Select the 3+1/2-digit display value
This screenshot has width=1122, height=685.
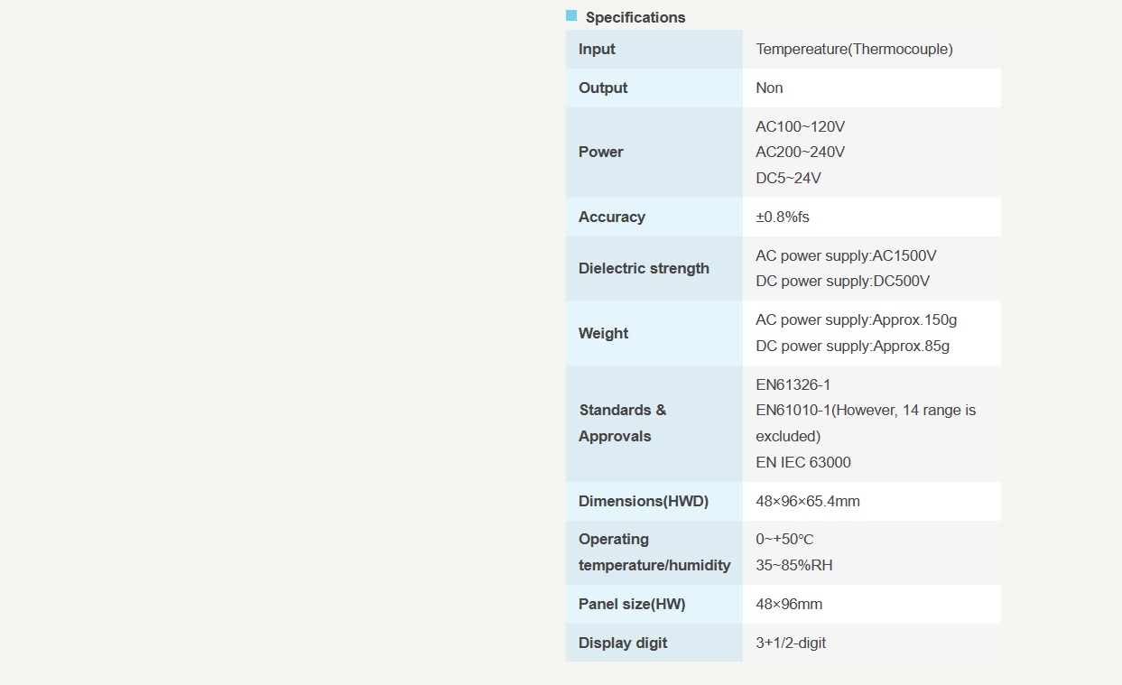791,643
